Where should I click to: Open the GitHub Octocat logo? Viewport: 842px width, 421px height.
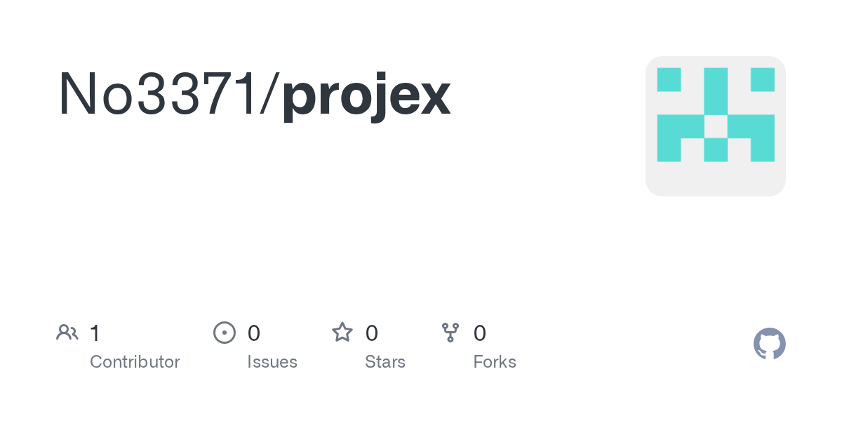[769, 344]
